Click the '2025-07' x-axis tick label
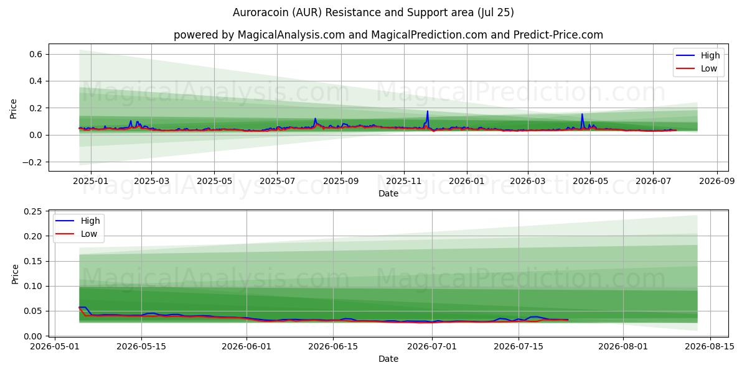Image resolution: width=747 pixels, height=373 pixels. [x=276, y=183]
